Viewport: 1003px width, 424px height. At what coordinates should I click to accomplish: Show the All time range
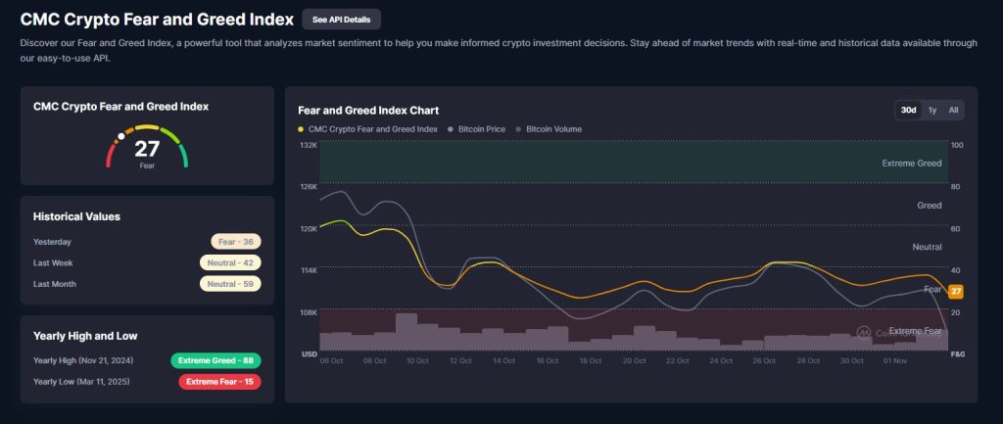pyautogui.click(x=953, y=110)
